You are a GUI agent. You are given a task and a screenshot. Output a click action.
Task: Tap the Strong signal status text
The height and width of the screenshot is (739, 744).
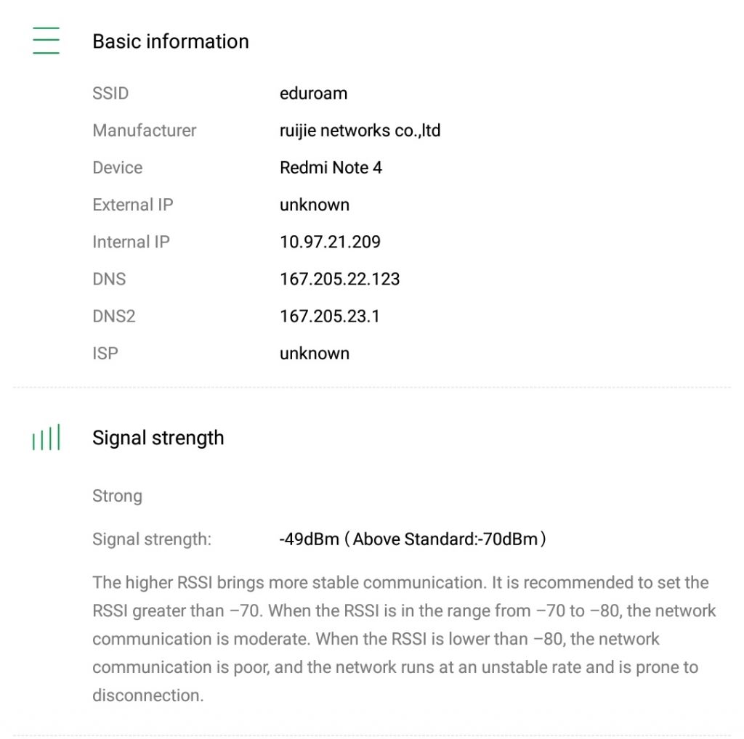(x=117, y=497)
